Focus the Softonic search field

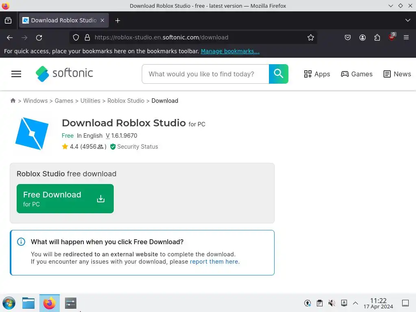(205, 74)
